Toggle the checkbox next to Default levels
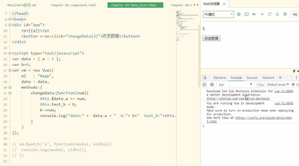This screenshot has width=299, height=166. [293, 84]
